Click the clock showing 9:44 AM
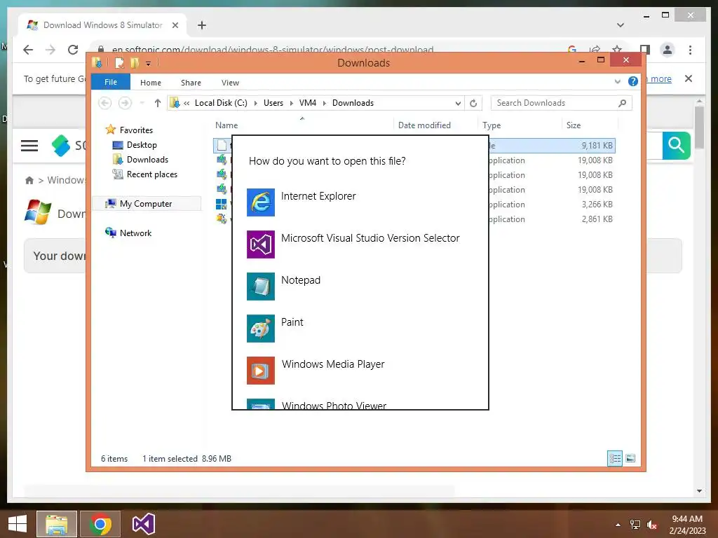 [x=687, y=519]
